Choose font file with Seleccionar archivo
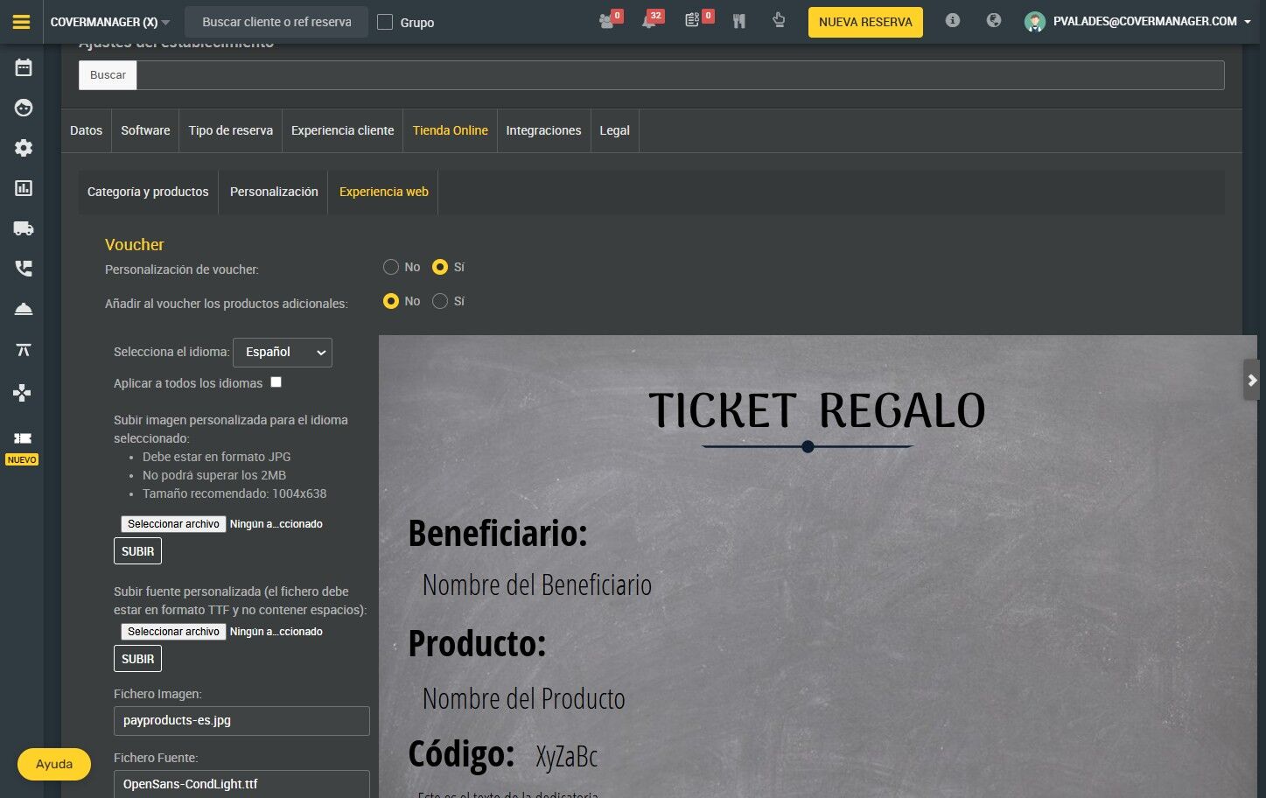The width and height of the screenshot is (1266, 798). pos(174,632)
